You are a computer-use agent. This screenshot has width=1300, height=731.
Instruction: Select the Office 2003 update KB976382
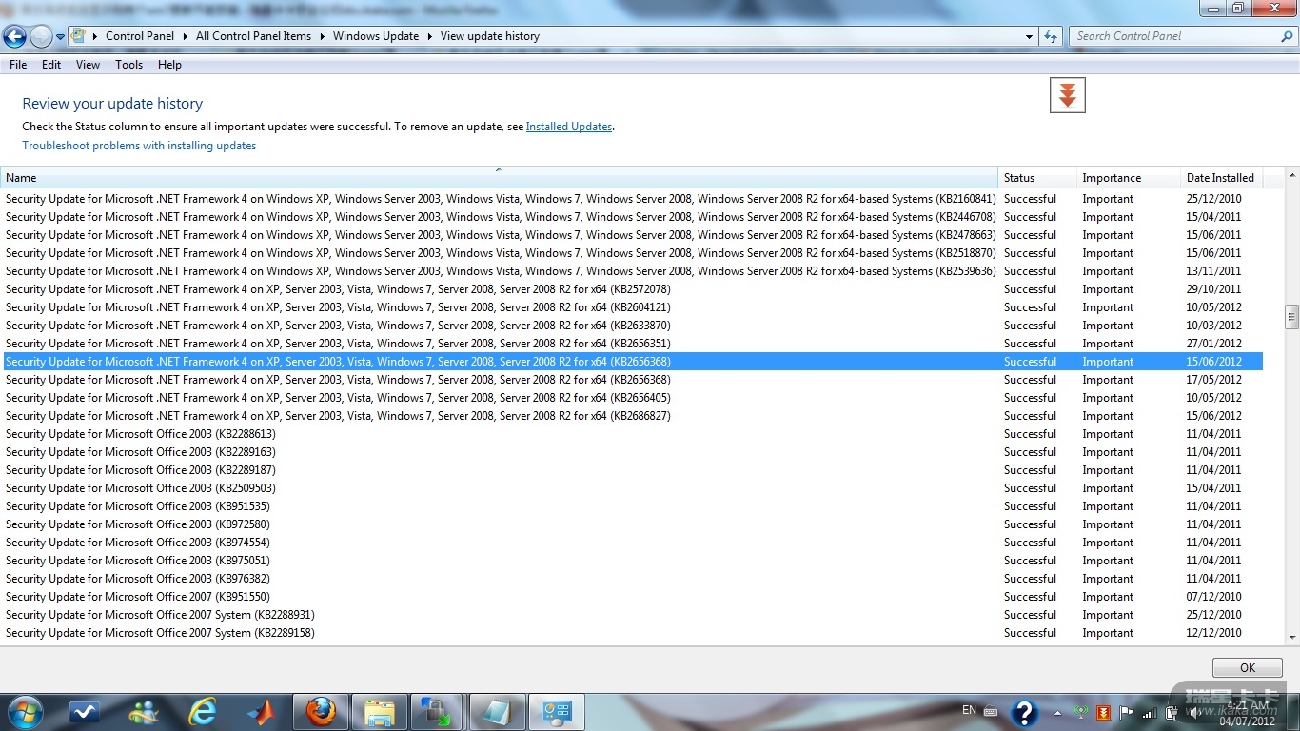pos(633,579)
